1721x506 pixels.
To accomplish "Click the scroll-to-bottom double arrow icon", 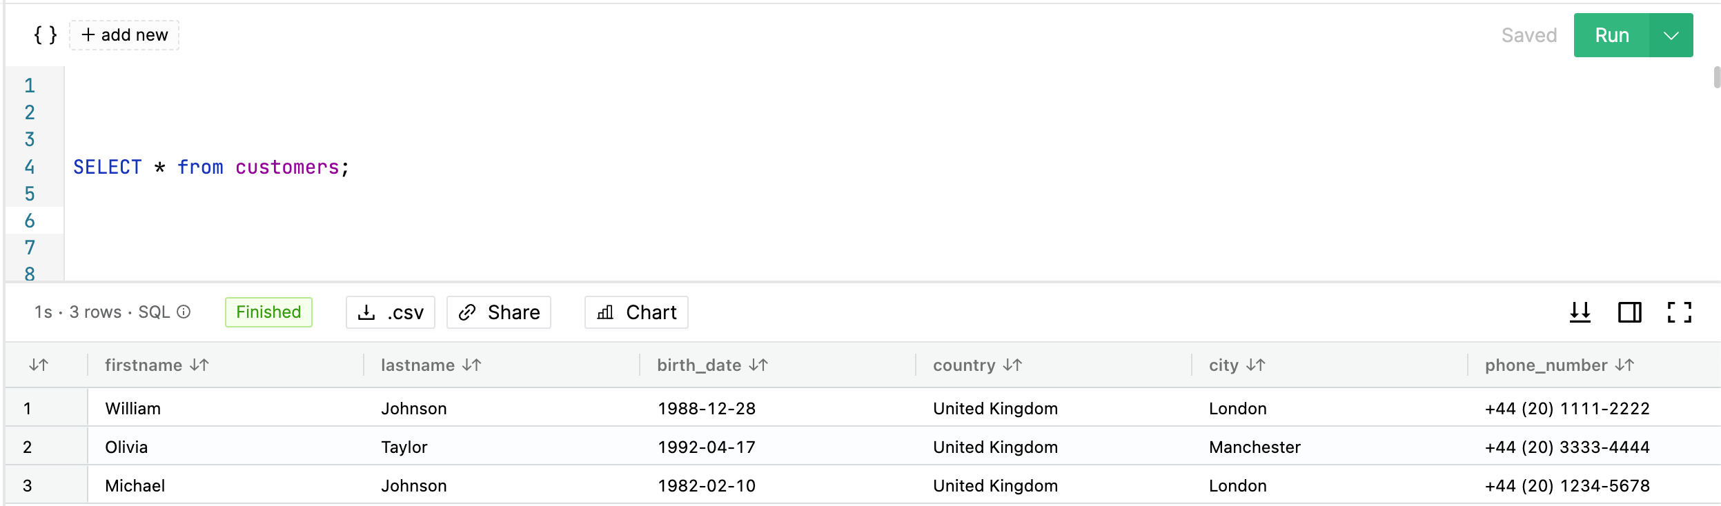I will coord(1580,312).
